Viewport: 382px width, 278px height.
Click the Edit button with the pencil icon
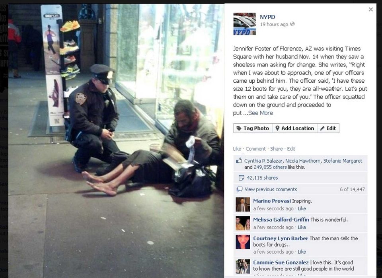(328, 128)
